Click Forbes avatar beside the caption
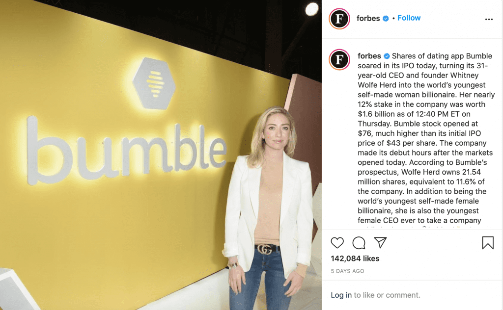This screenshot has height=310, width=503. point(339,59)
